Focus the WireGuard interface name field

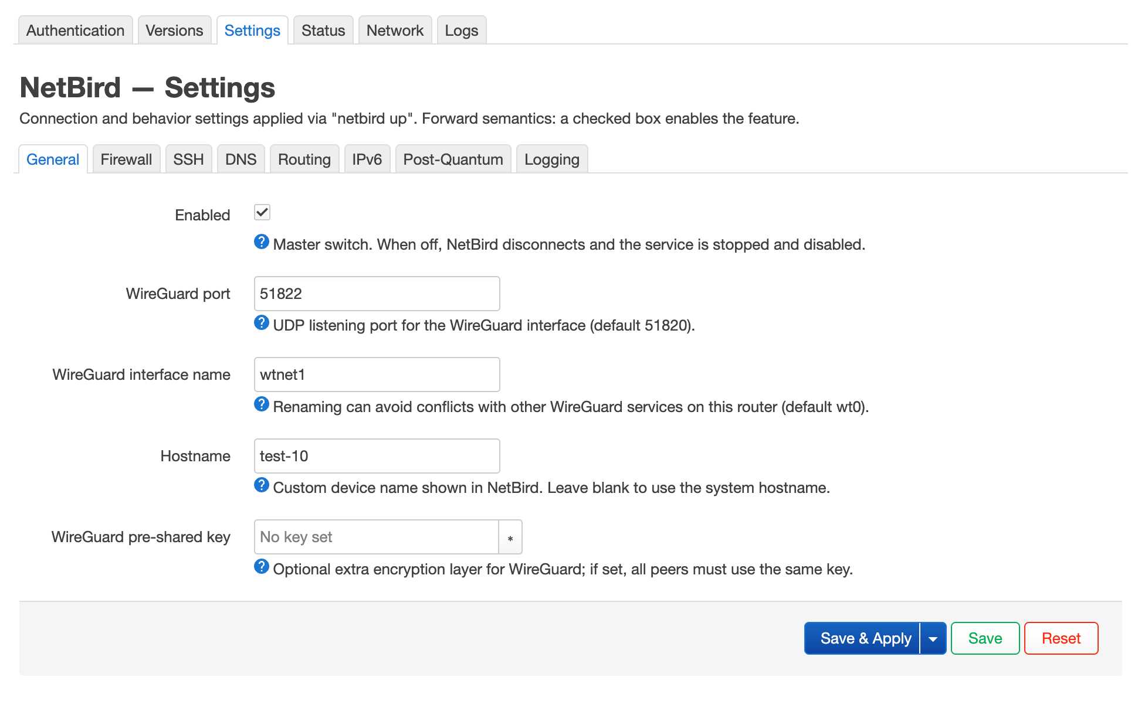point(377,375)
